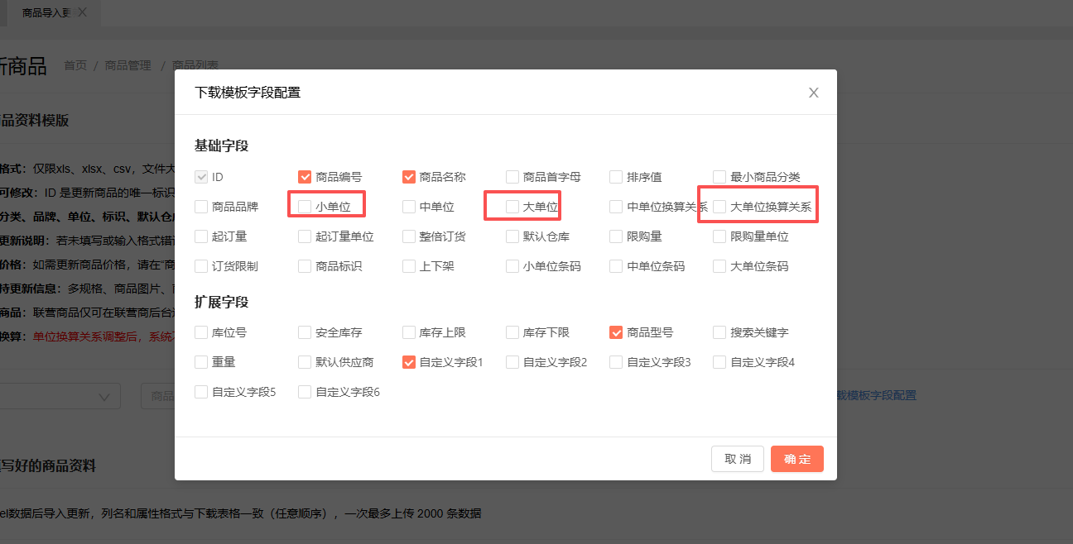Viewport: 1073px width, 544px height.
Task: Enable the 自定义字段4 checkbox
Action: [x=719, y=362]
